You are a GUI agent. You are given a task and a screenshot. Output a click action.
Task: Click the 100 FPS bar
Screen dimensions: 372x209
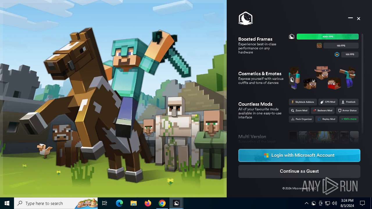click(350, 54)
